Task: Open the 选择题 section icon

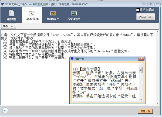Action: 11,16
